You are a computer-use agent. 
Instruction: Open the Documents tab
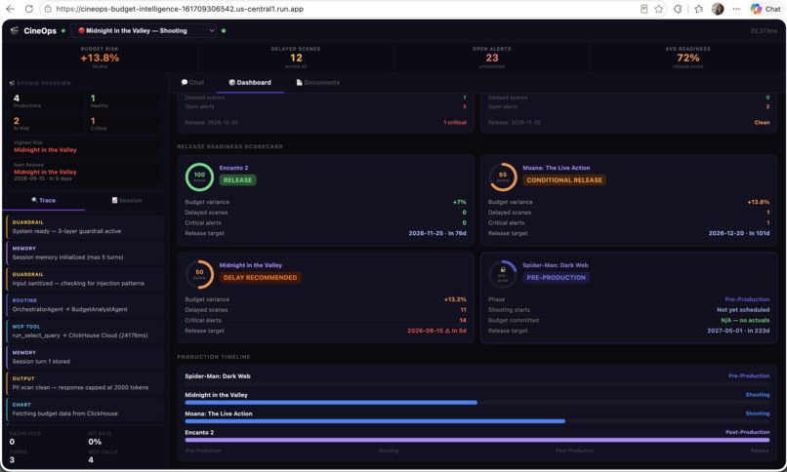pyautogui.click(x=317, y=83)
